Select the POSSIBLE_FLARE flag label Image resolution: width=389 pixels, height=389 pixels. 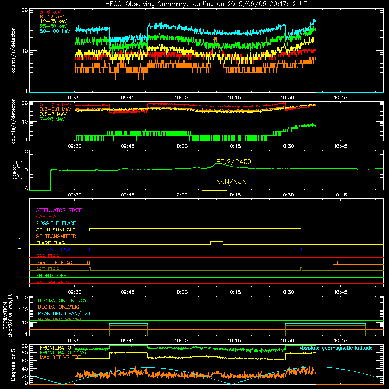[56, 223]
